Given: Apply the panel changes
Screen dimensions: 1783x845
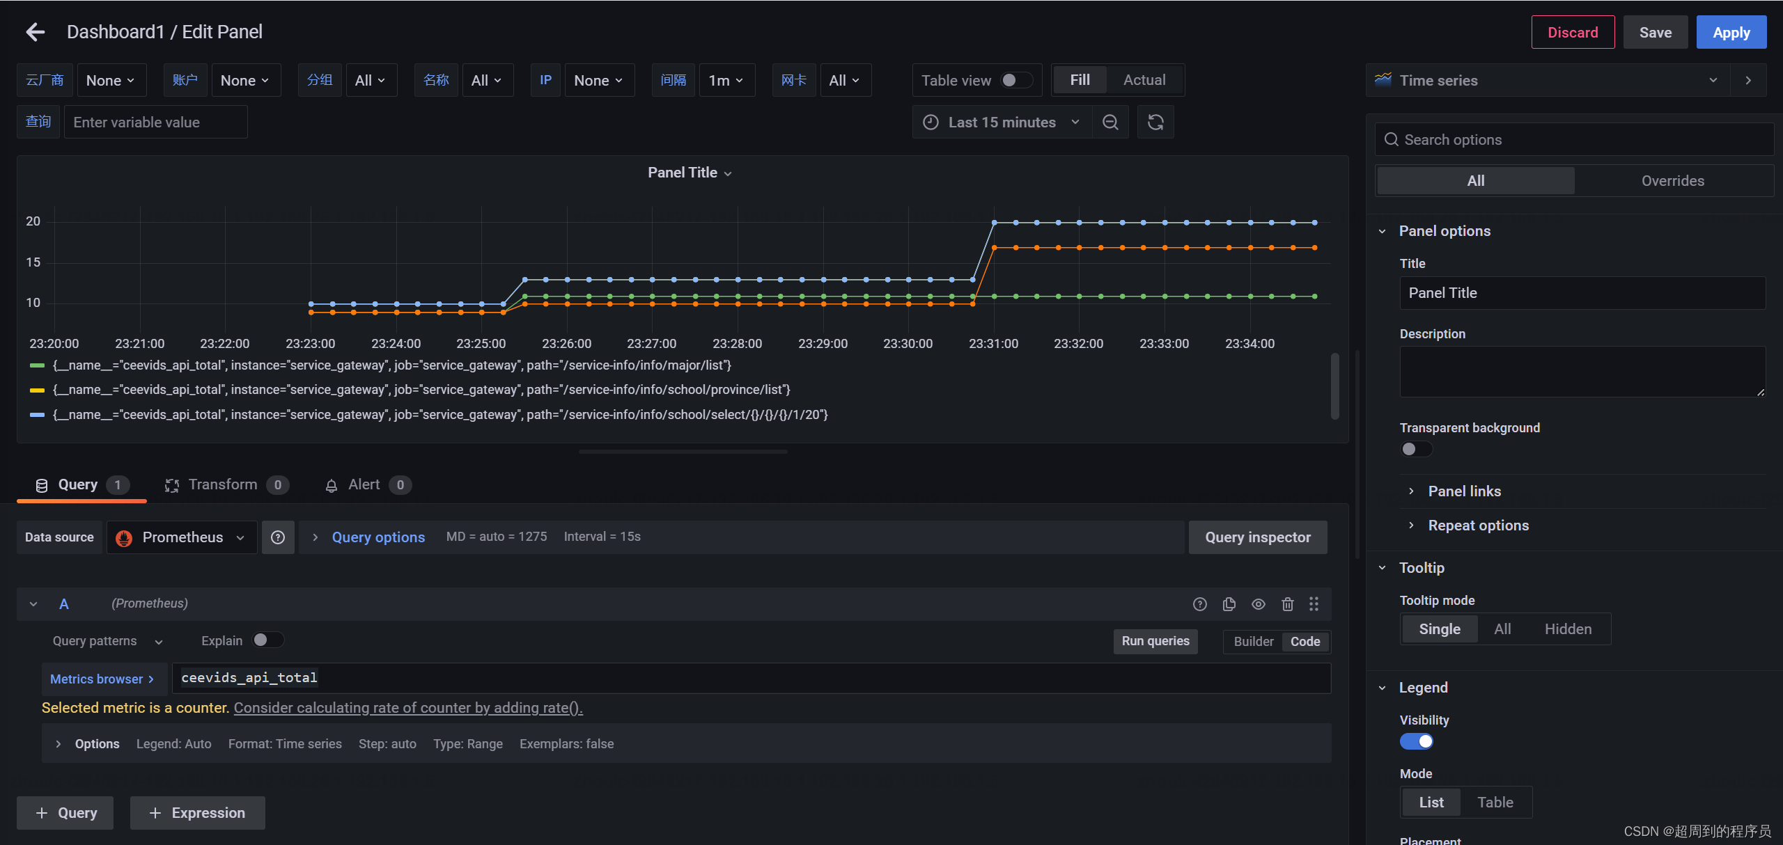Looking at the screenshot, I should 1731,33.
